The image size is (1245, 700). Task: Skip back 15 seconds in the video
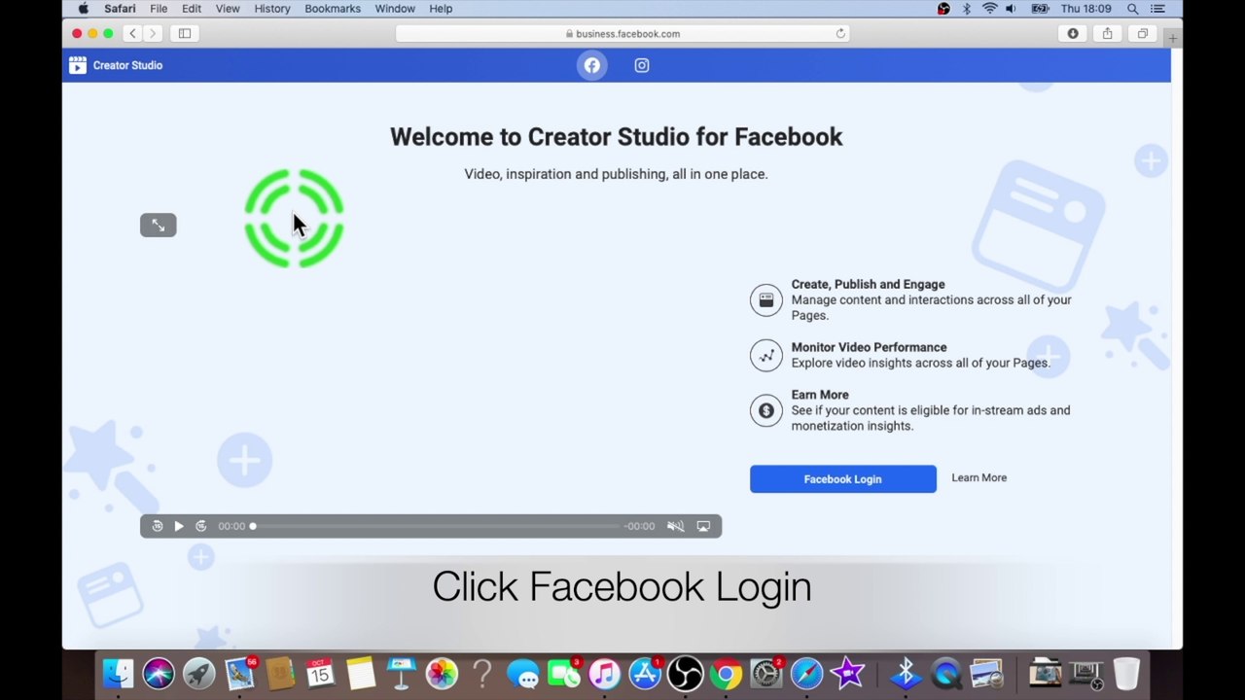(x=158, y=526)
